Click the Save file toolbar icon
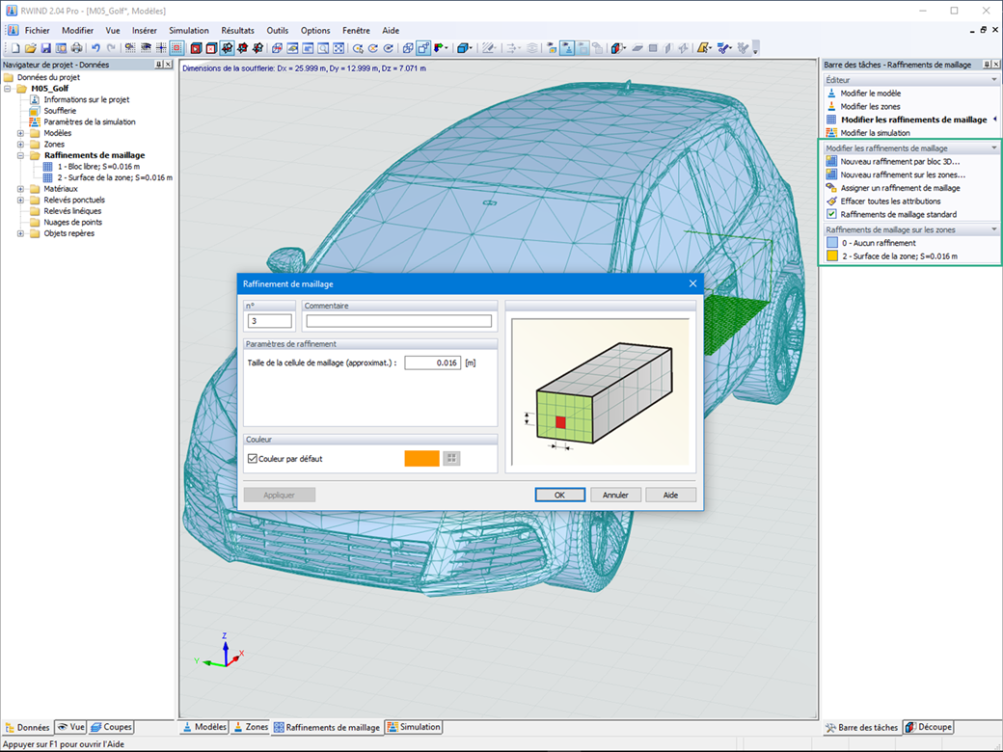Image resolution: width=1003 pixels, height=752 pixels. point(45,47)
